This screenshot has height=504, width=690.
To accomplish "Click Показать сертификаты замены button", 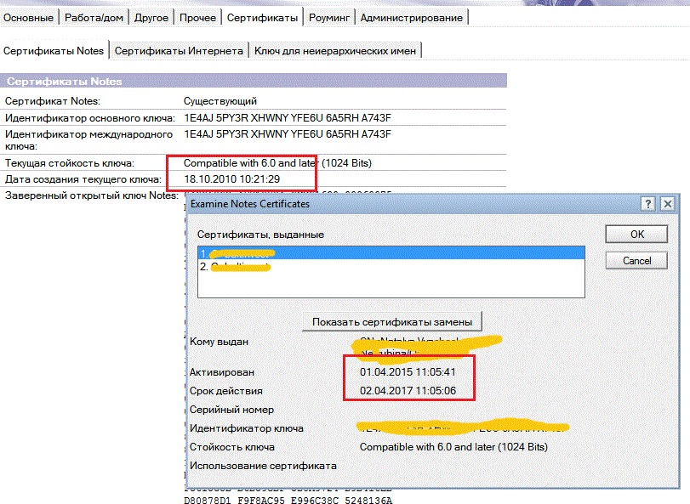I will (392, 321).
